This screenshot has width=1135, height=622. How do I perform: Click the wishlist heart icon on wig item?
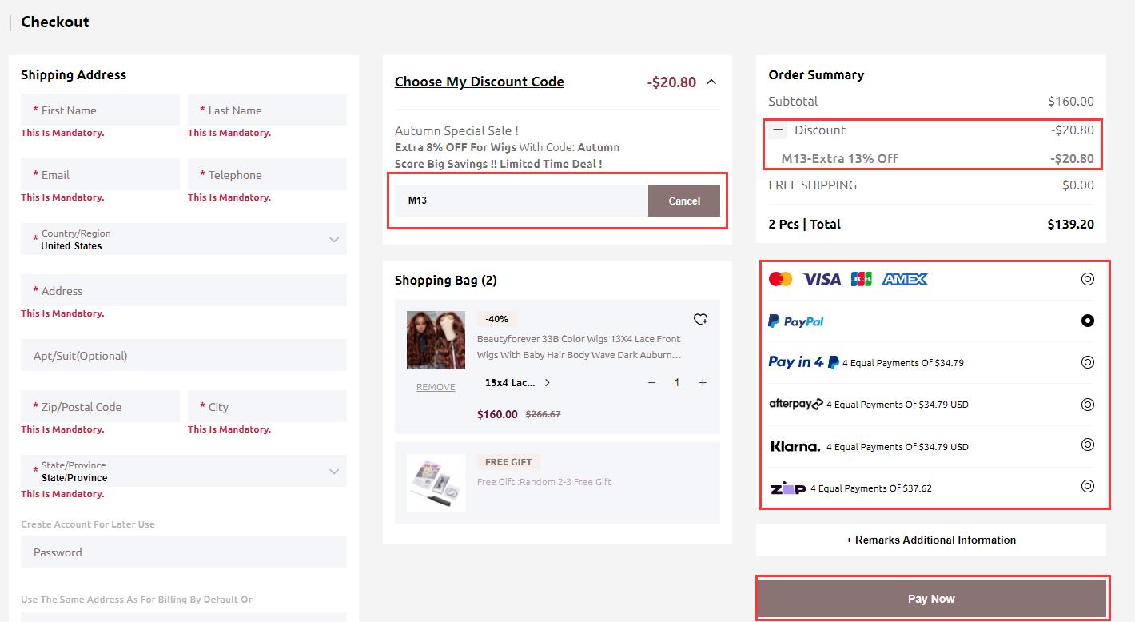pos(700,319)
